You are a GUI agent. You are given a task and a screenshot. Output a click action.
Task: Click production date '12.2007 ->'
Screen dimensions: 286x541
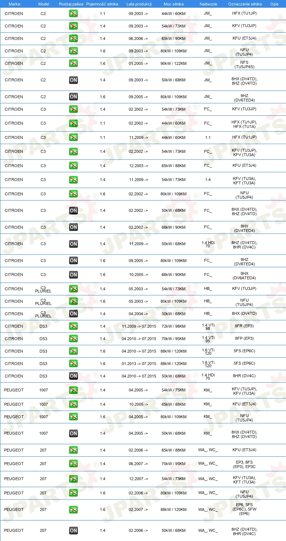point(138,479)
